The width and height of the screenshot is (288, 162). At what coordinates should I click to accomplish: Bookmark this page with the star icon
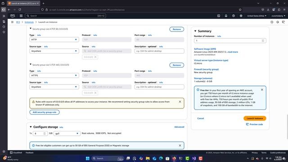pos(240,9)
